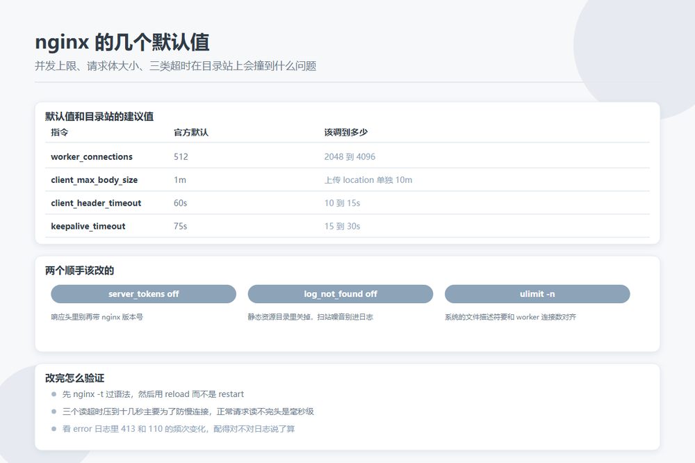This screenshot has width=695, height=463.
Task: Click the default value 60s
Action: (181, 203)
